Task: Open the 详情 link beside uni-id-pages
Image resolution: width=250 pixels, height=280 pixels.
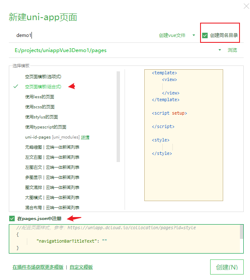Action: (x=85, y=137)
